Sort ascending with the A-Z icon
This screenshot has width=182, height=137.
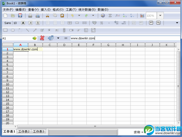[125, 15]
